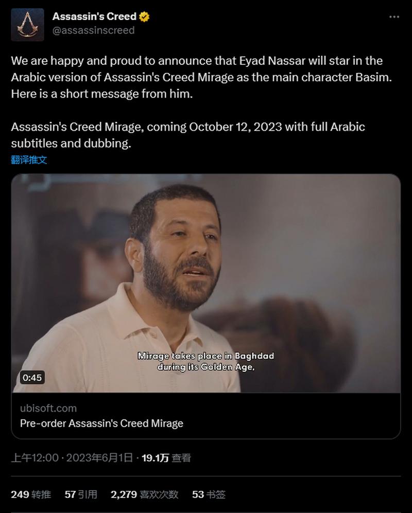This screenshot has width=412, height=513.
Task: Open the ubisoft.com domain link
Action: tap(48, 409)
